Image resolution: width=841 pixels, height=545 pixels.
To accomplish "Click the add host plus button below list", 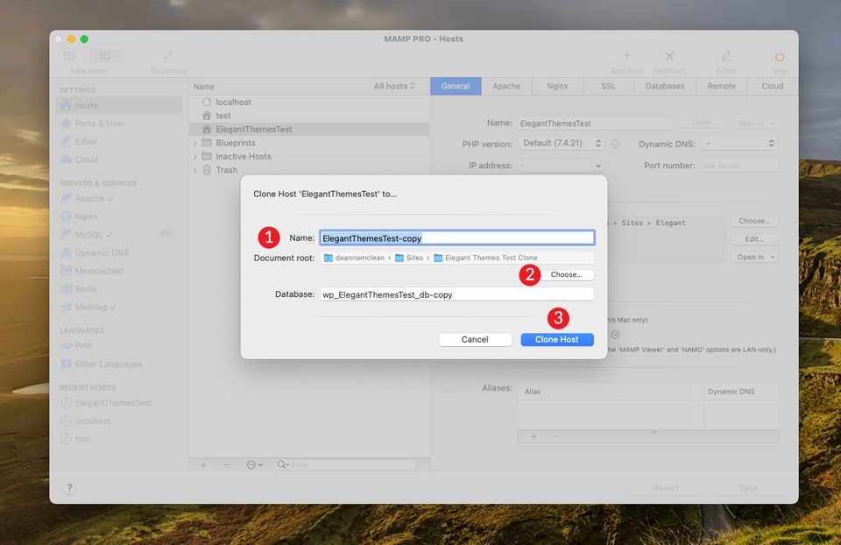I will pyautogui.click(x=203, y=464).
